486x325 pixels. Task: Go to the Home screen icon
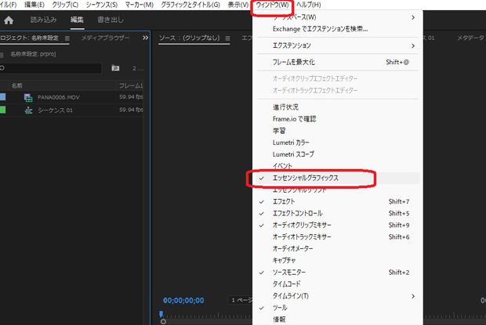[x=9, y=20]
